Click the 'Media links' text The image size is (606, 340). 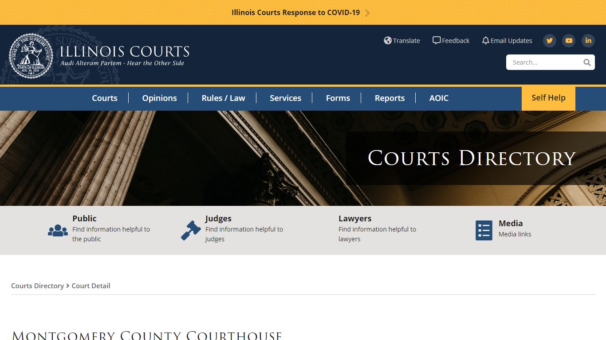click(515, 234)
